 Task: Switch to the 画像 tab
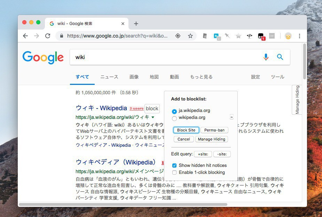(x=134, y=77)
